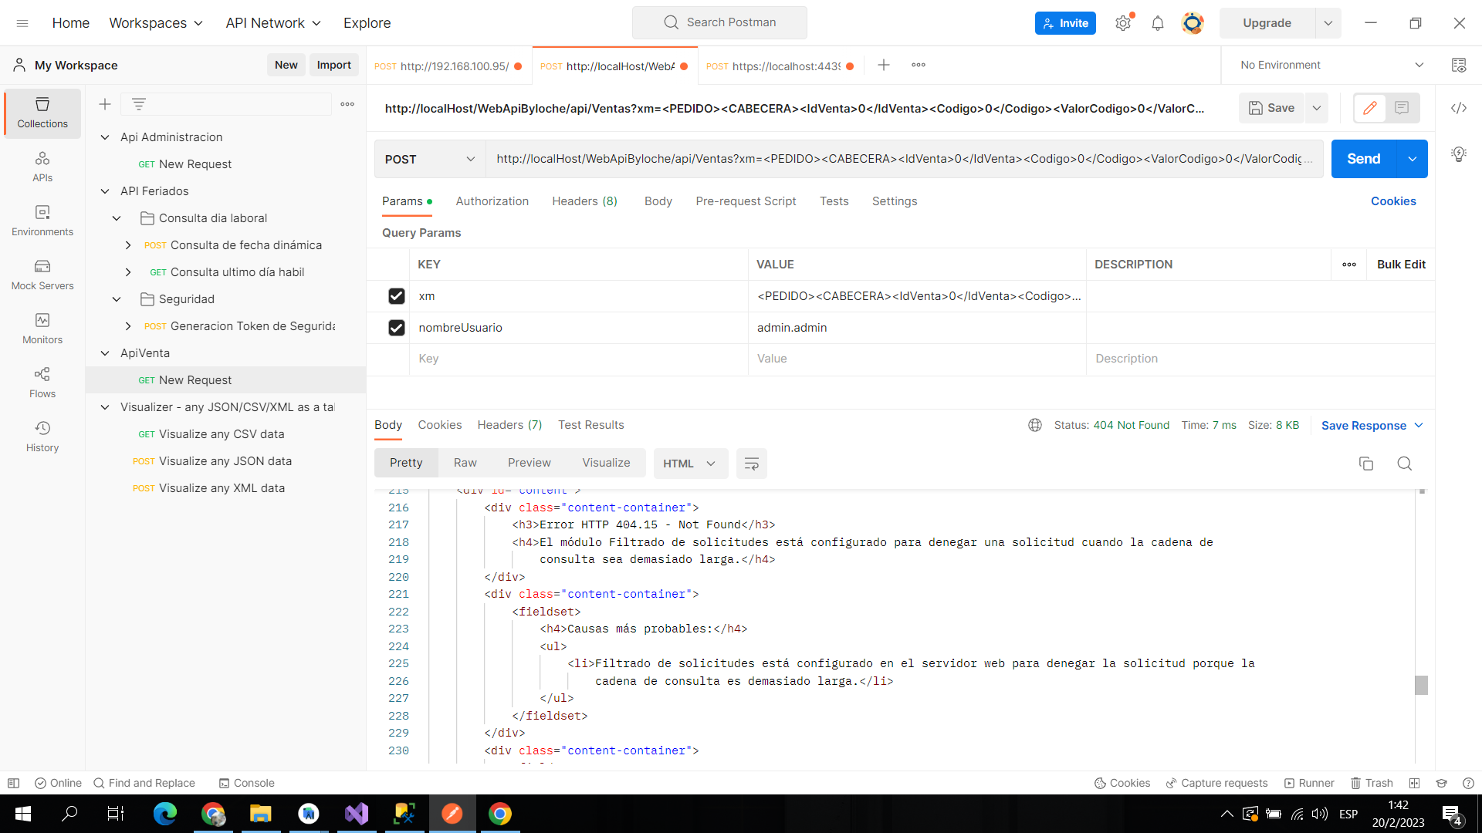
Task: Open the History sidebar panel
Action: (42, 437)
